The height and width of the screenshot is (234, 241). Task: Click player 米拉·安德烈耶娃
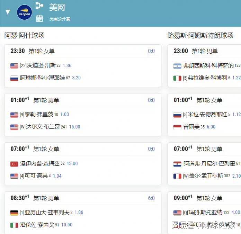coord(207,115)
